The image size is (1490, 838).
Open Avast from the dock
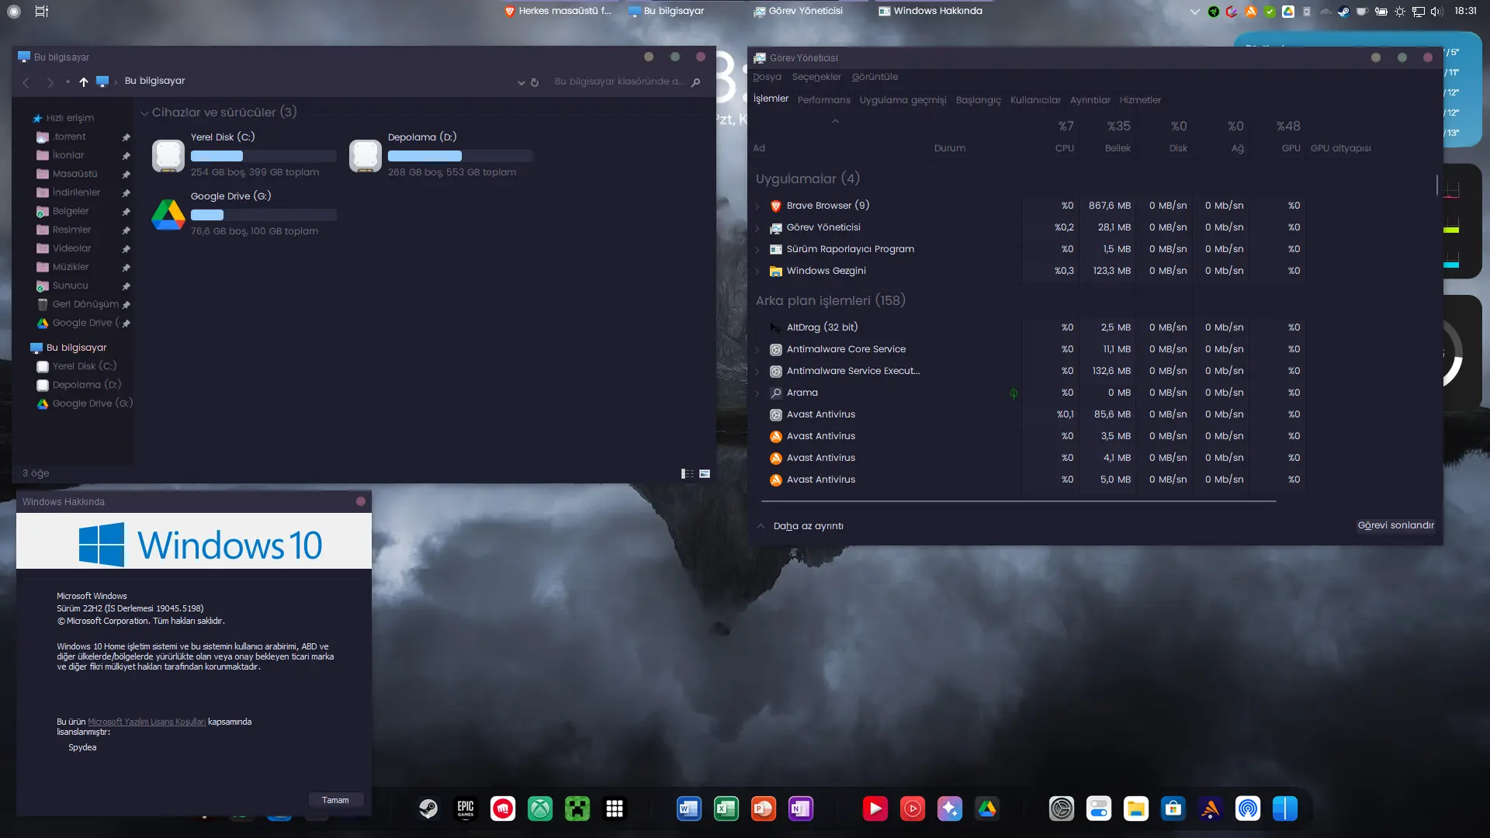tap(1211, 809)
